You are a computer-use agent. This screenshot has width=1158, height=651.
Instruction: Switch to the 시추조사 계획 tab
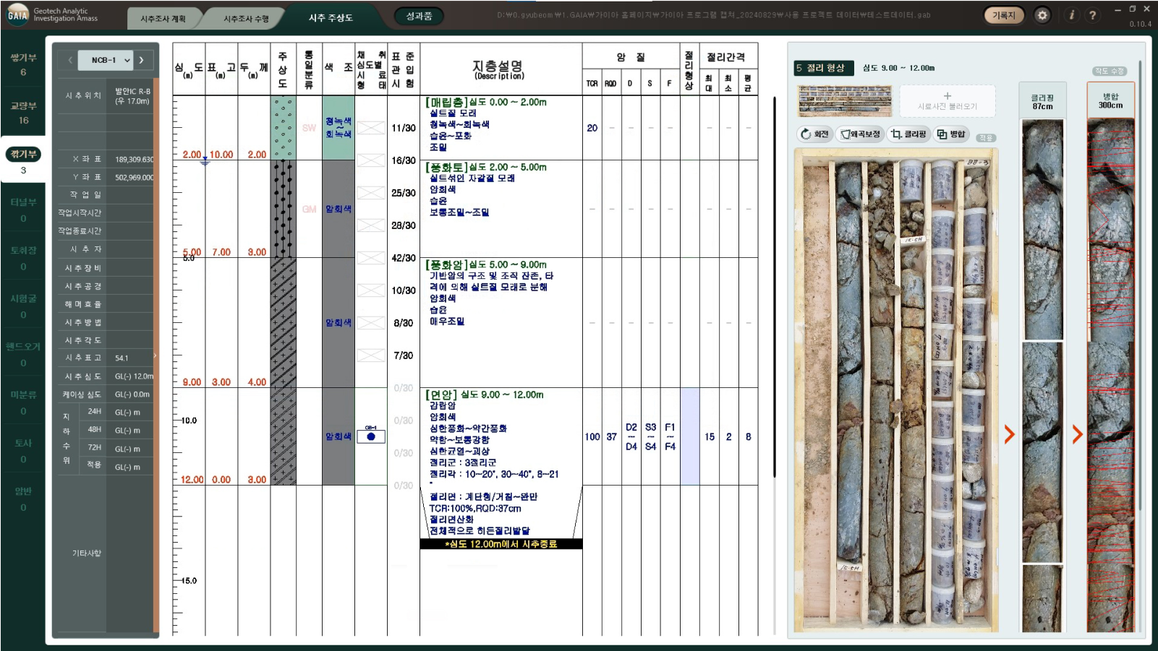(x=163, y=19)
